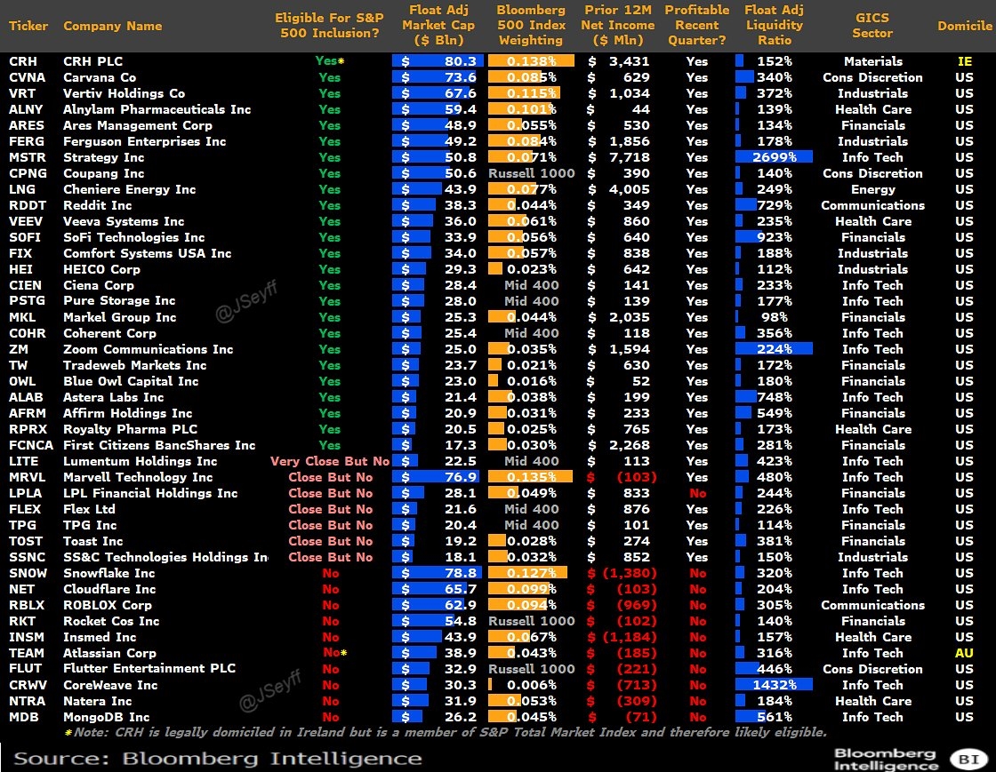Click the Source: Bloomberg Intelligence label
996x772 pixels.
point(217,758)
